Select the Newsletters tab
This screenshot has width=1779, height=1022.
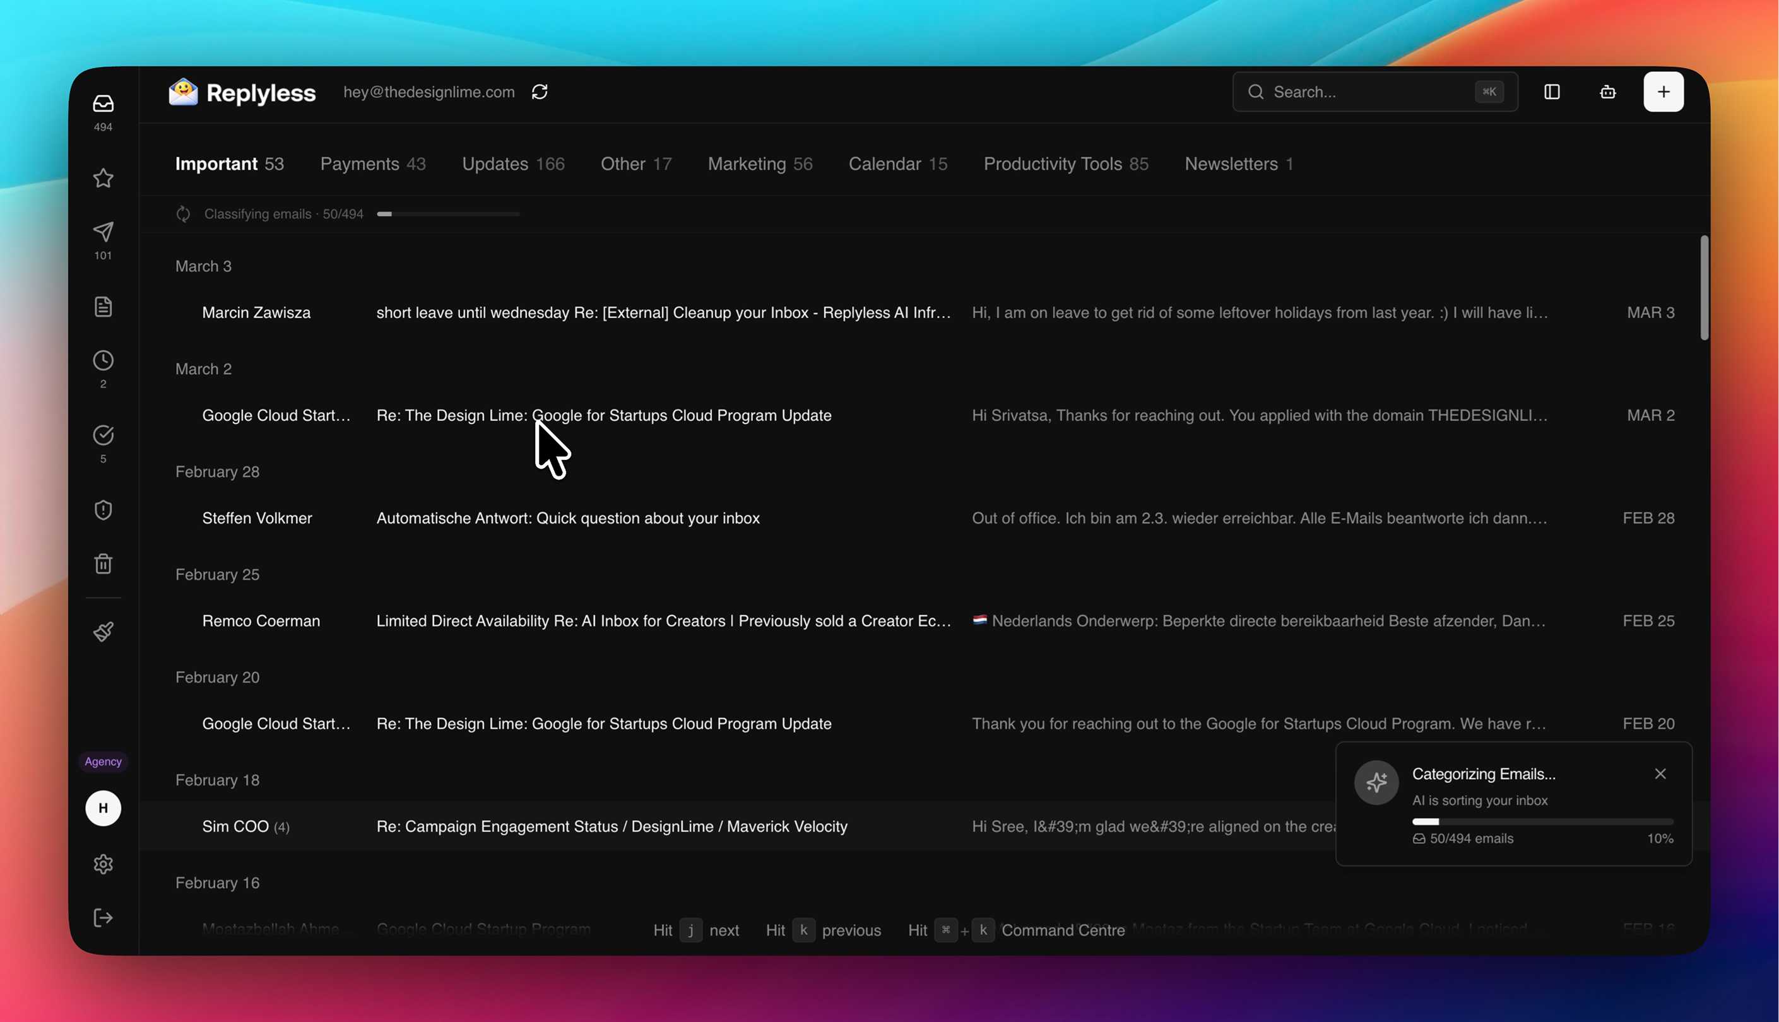point(1238,164)
